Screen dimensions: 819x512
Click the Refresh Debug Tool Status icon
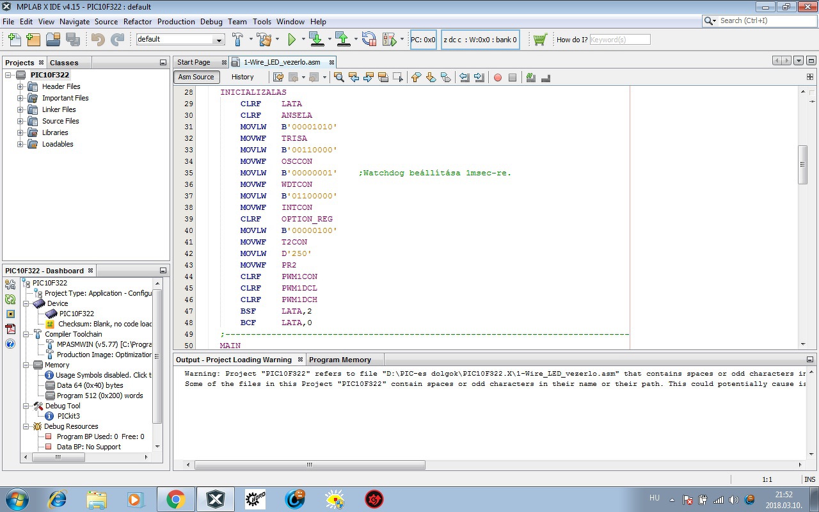10,299
